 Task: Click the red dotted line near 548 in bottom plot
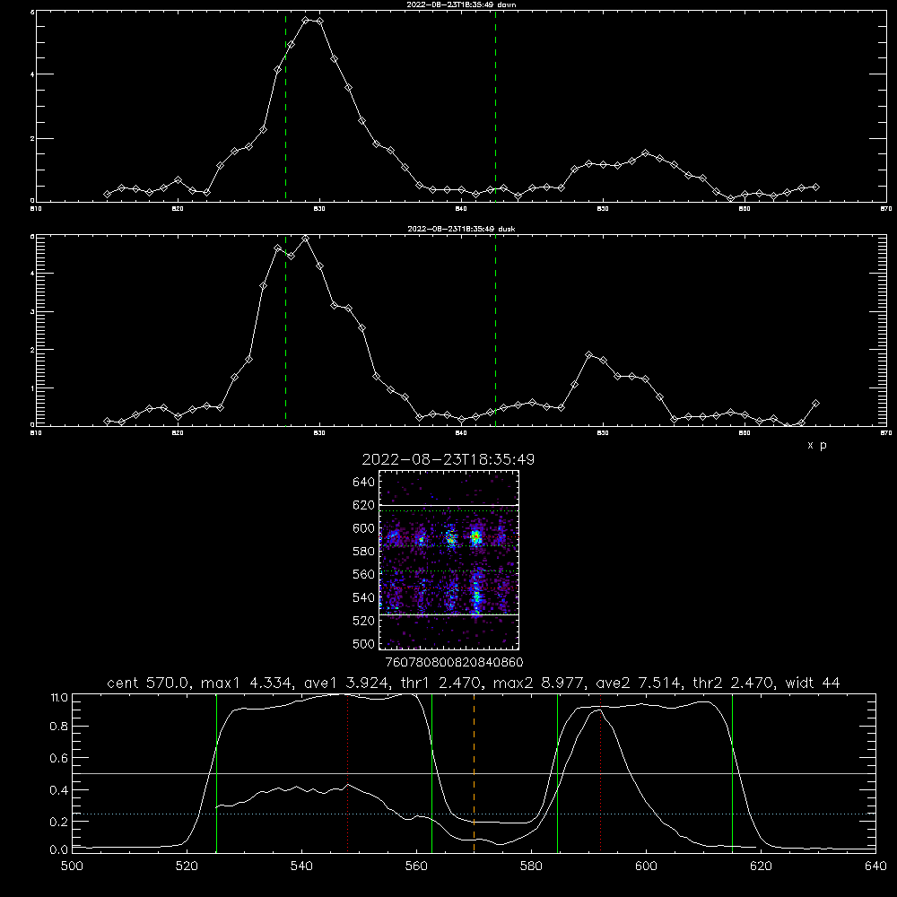[x=348, y=772]
